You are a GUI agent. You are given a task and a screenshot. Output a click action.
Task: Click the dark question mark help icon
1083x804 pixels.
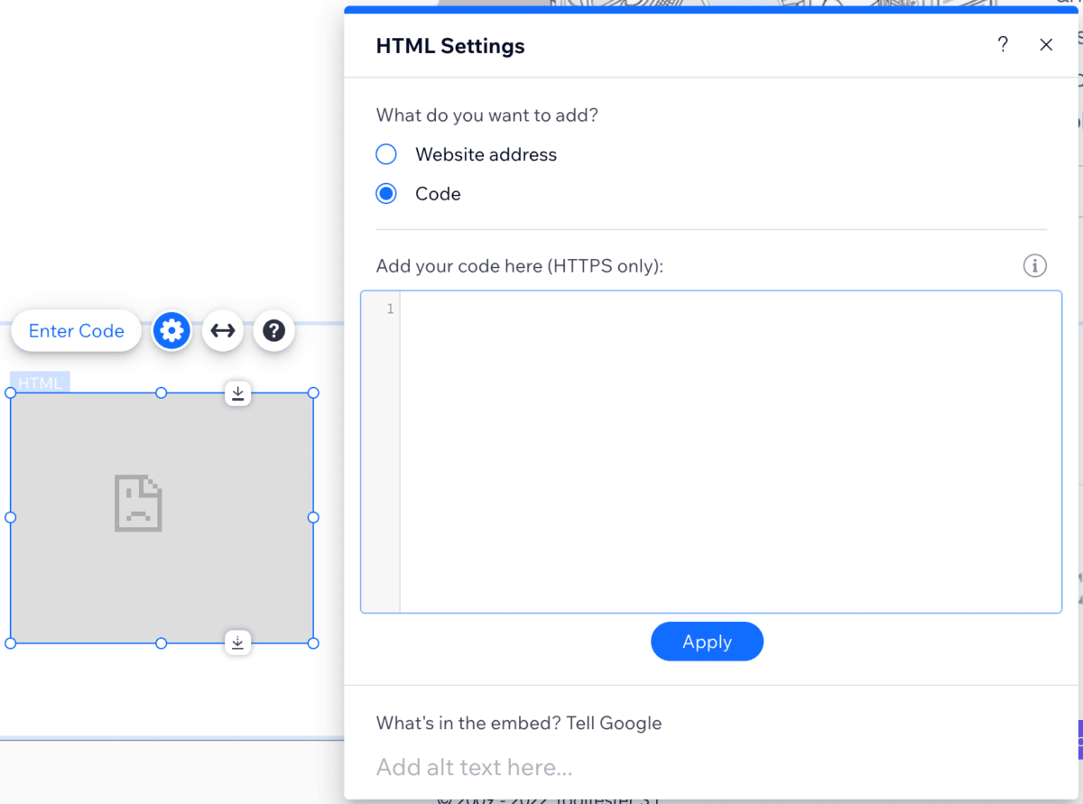tap(273, 331)
